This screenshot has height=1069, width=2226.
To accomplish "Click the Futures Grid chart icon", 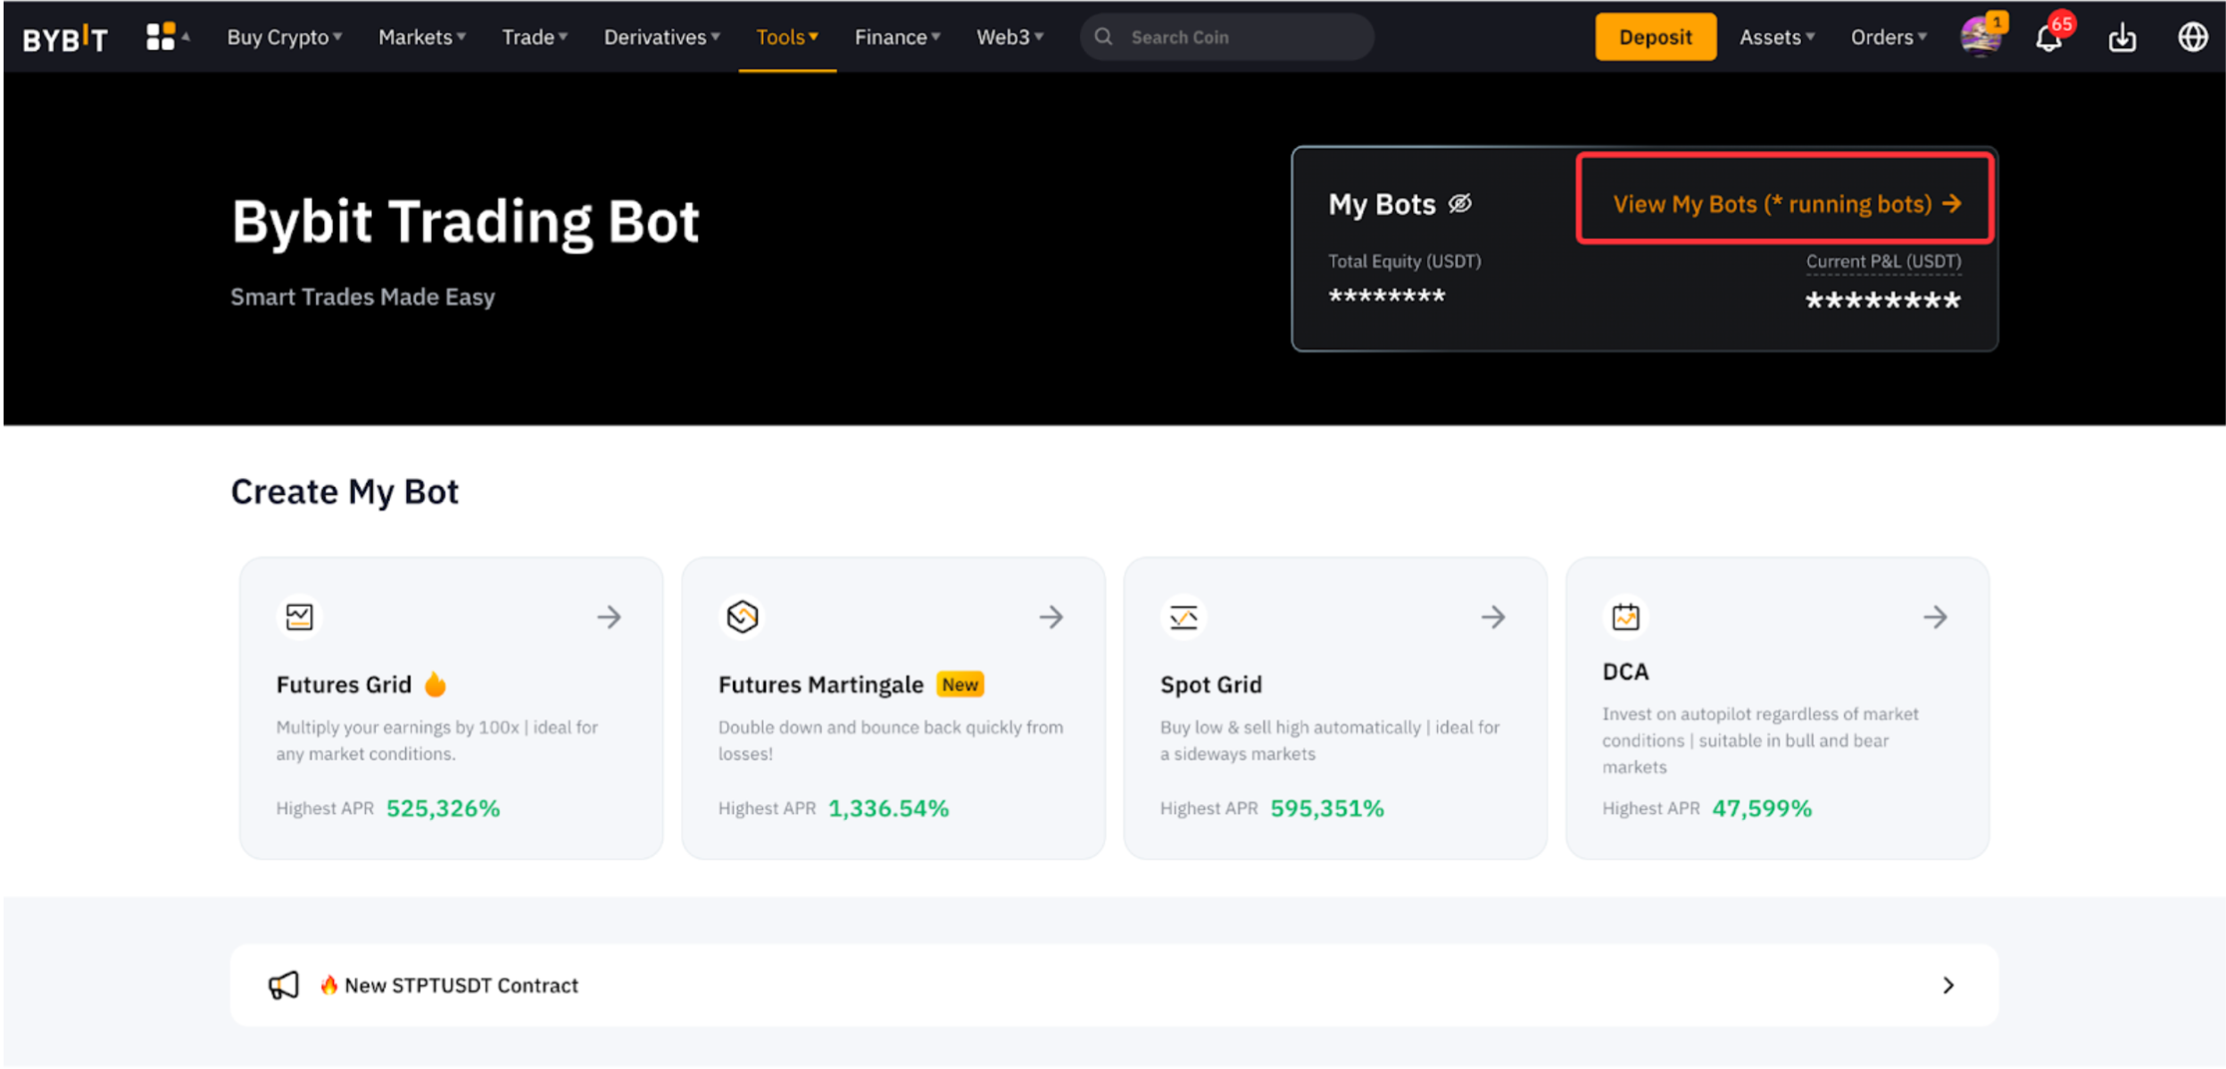I will tap(299, 617).
